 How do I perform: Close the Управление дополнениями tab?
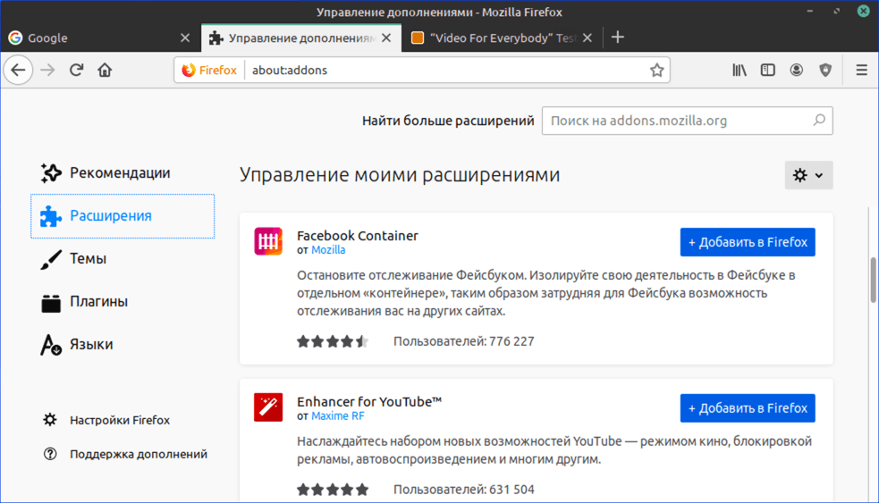386,38
